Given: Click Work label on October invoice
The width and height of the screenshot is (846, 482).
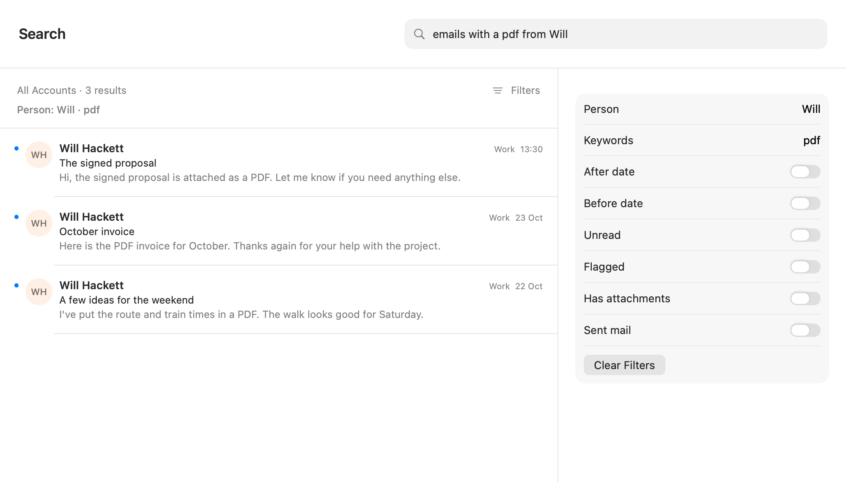Looking at the screenshot, I should pos(499,218).
